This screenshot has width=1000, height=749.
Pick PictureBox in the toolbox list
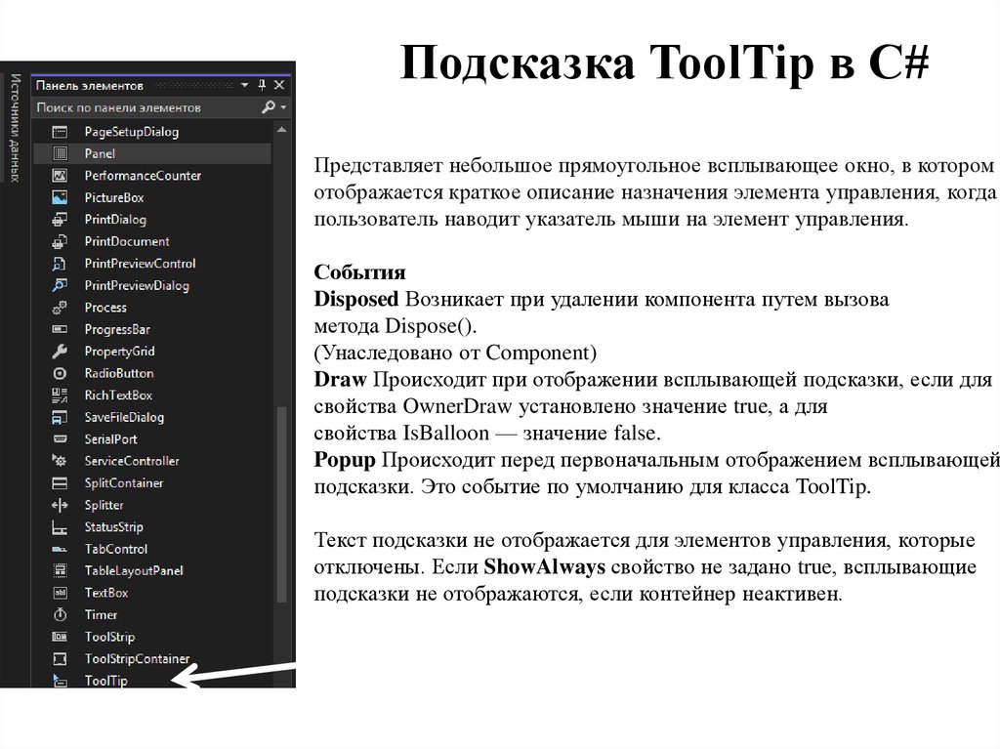click(x=114, y=198)
